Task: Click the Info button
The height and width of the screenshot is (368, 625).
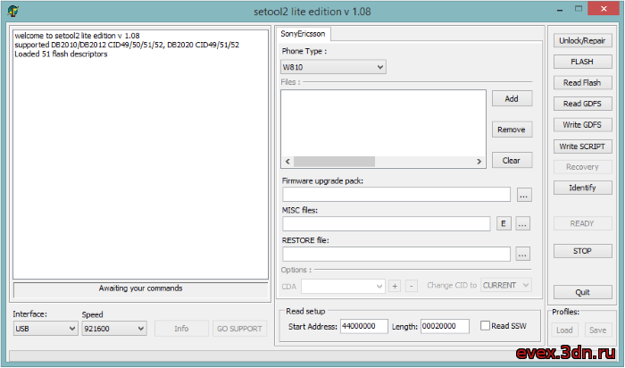Action: 181,329
